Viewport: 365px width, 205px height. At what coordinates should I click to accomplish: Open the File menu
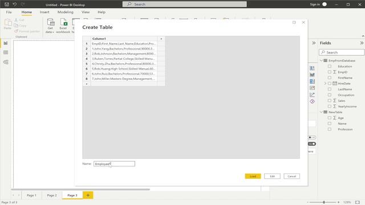tap(9, 12)
